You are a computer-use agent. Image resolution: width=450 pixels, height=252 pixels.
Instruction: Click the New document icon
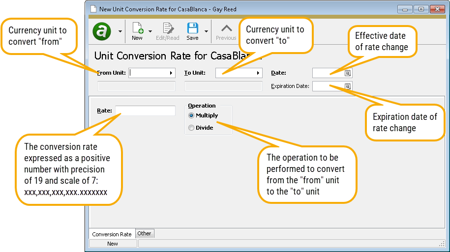point(137,28)
